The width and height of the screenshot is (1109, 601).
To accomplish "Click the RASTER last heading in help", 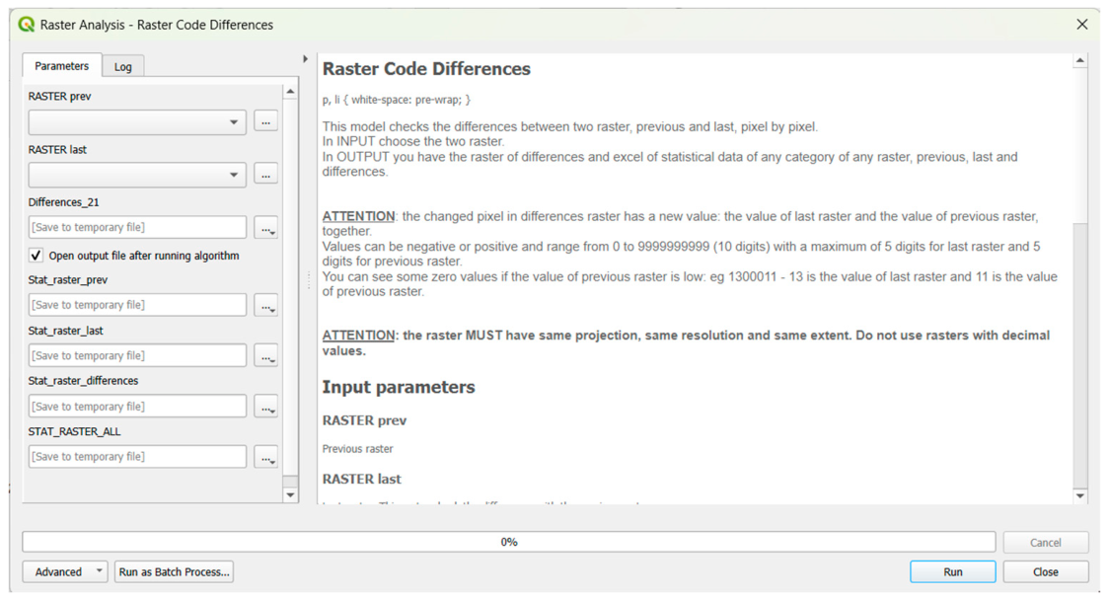I will (361, 480).
